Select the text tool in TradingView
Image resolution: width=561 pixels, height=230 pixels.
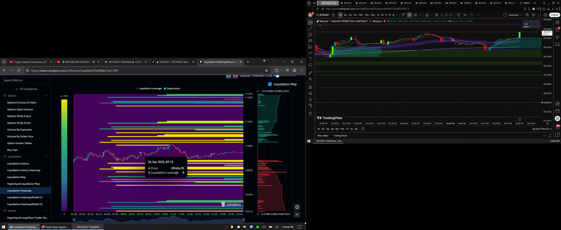pyautogui.click(x=310, y=59)
